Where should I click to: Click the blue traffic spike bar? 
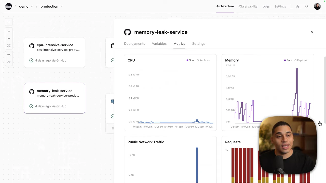pyautogui.click(x=197, y=165)
